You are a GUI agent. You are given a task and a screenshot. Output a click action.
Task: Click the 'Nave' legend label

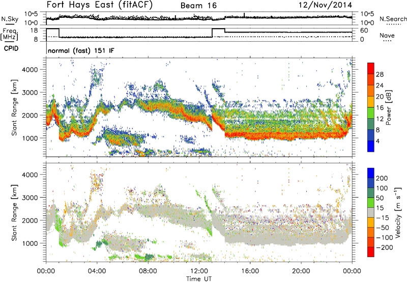click(387, 35)
